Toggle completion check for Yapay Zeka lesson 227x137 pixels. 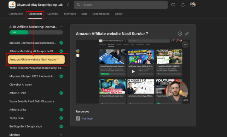[x=61, y=118]
